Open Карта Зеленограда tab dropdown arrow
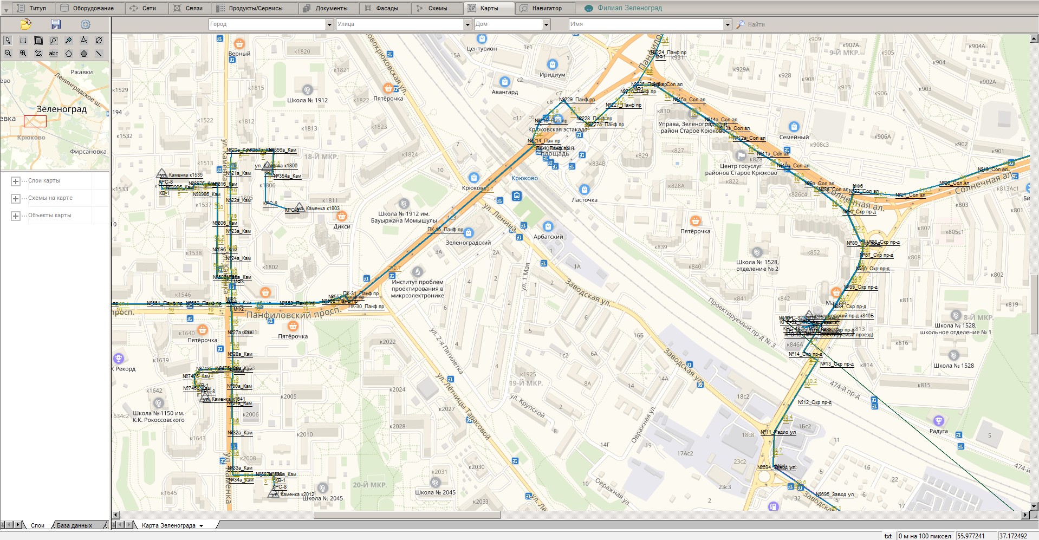 tap(202, 525)
